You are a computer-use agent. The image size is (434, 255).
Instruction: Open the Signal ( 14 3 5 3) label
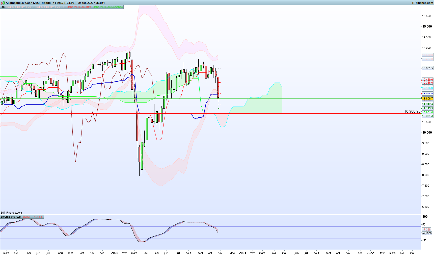point(33,217)
